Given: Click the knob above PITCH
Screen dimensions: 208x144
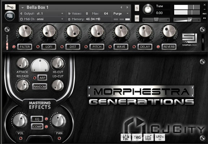Looking at the screenshot, I should (97, 31).
